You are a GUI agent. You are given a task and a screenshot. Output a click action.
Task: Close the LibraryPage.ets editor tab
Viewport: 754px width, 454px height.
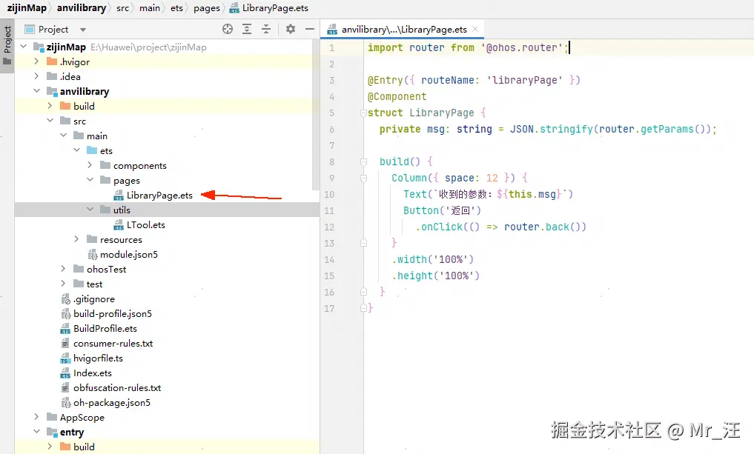[475, 30]
